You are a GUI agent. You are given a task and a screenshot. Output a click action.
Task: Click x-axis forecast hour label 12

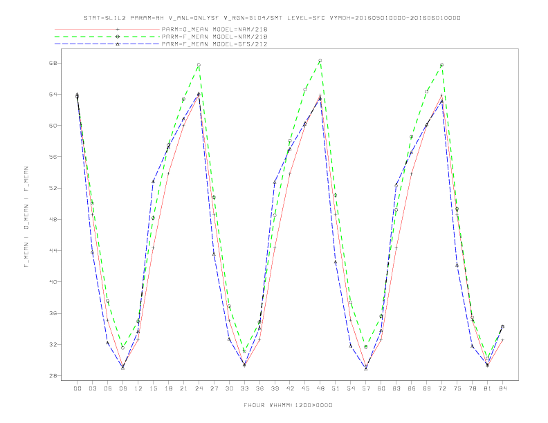(x=138, y=388)
